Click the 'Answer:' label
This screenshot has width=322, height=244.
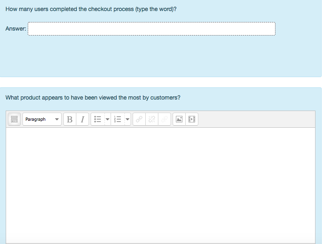pyautogui.click(x=16, y=29)
